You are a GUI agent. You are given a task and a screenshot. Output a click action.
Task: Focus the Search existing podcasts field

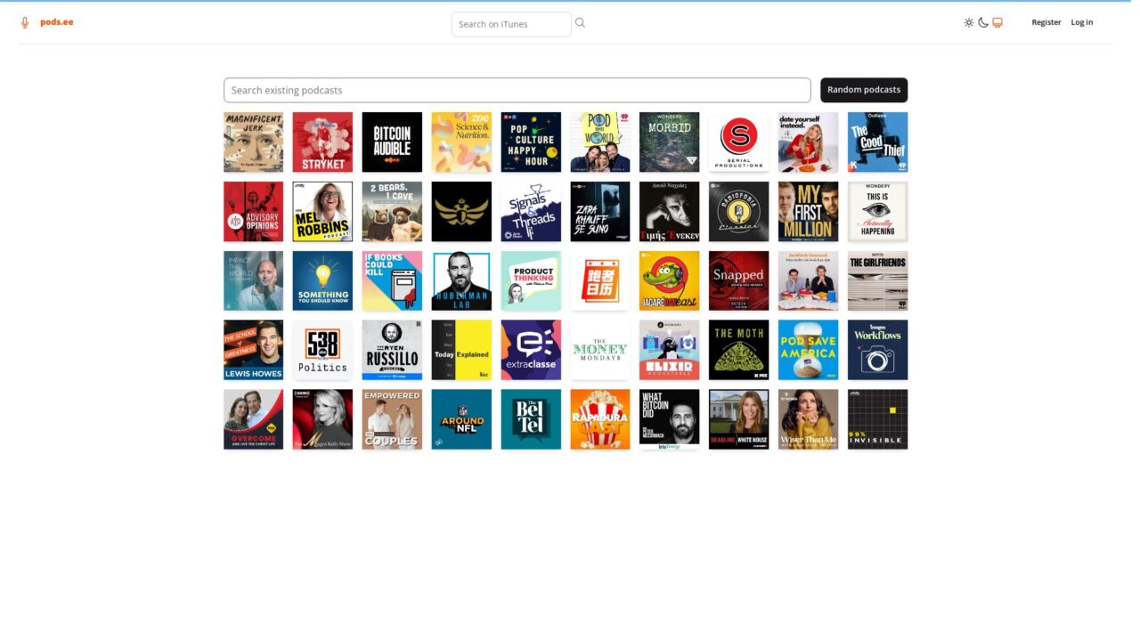[x=517, y=90]
